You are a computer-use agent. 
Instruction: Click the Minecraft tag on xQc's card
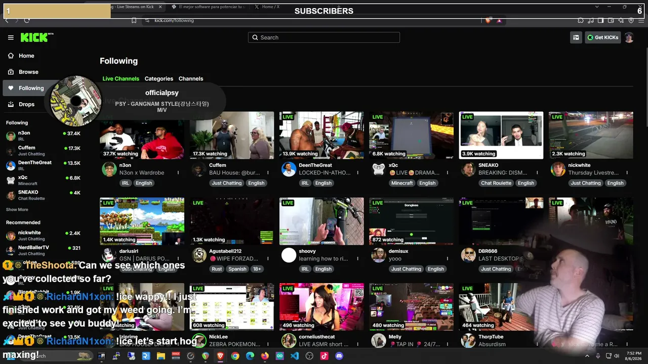tap(402, 183)
